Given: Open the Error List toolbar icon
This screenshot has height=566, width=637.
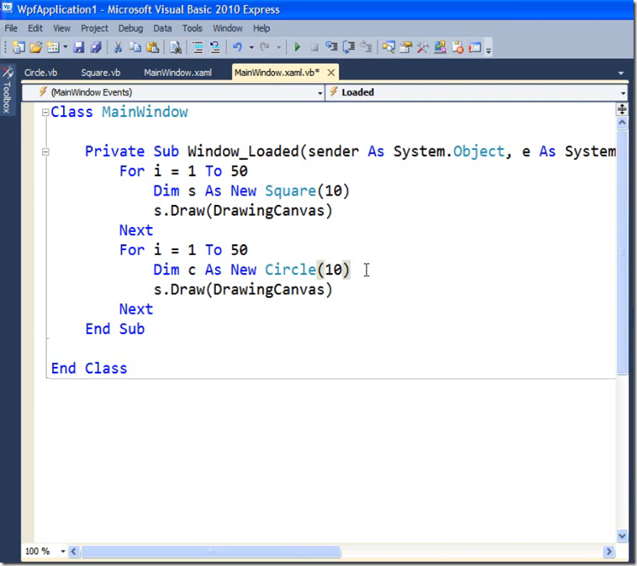Looking at the screenshot, I should 458,48.
